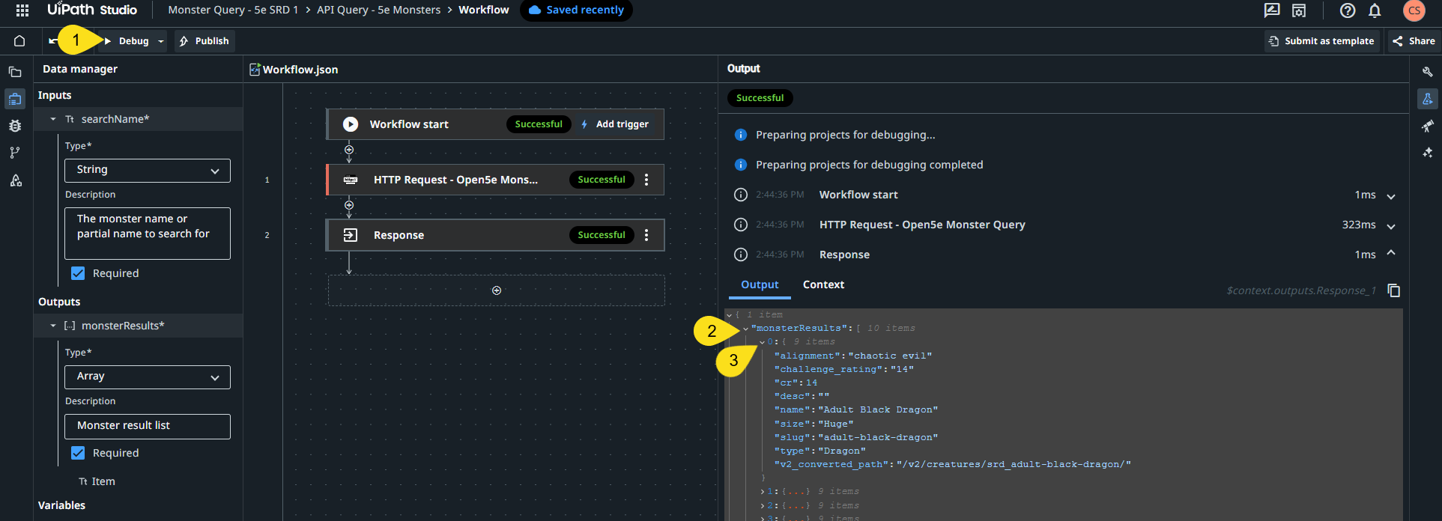Click the UiPath Studio logo
1442x521 pixels.
click(x=92, y=10)
